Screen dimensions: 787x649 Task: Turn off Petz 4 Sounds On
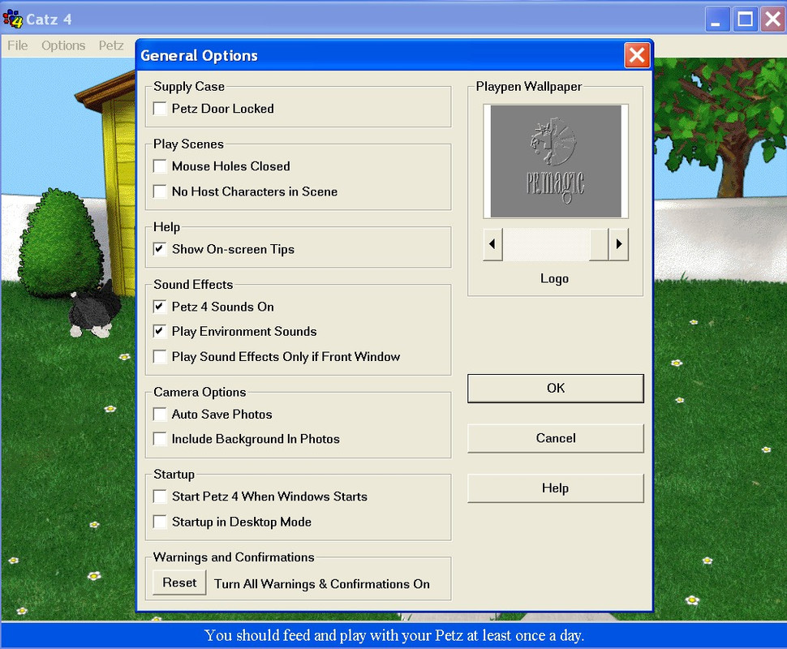click(160, 306)
